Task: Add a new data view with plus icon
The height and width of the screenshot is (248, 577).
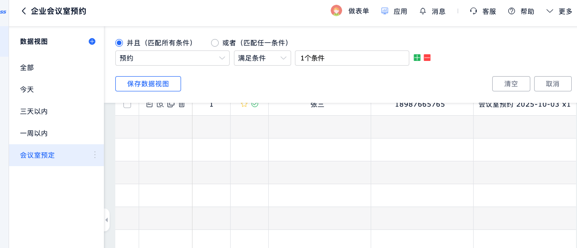Action: (x=92, y=41)
